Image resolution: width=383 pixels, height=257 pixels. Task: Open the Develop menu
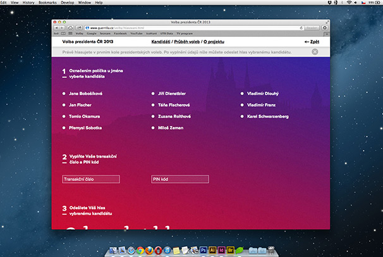point(68,3)
